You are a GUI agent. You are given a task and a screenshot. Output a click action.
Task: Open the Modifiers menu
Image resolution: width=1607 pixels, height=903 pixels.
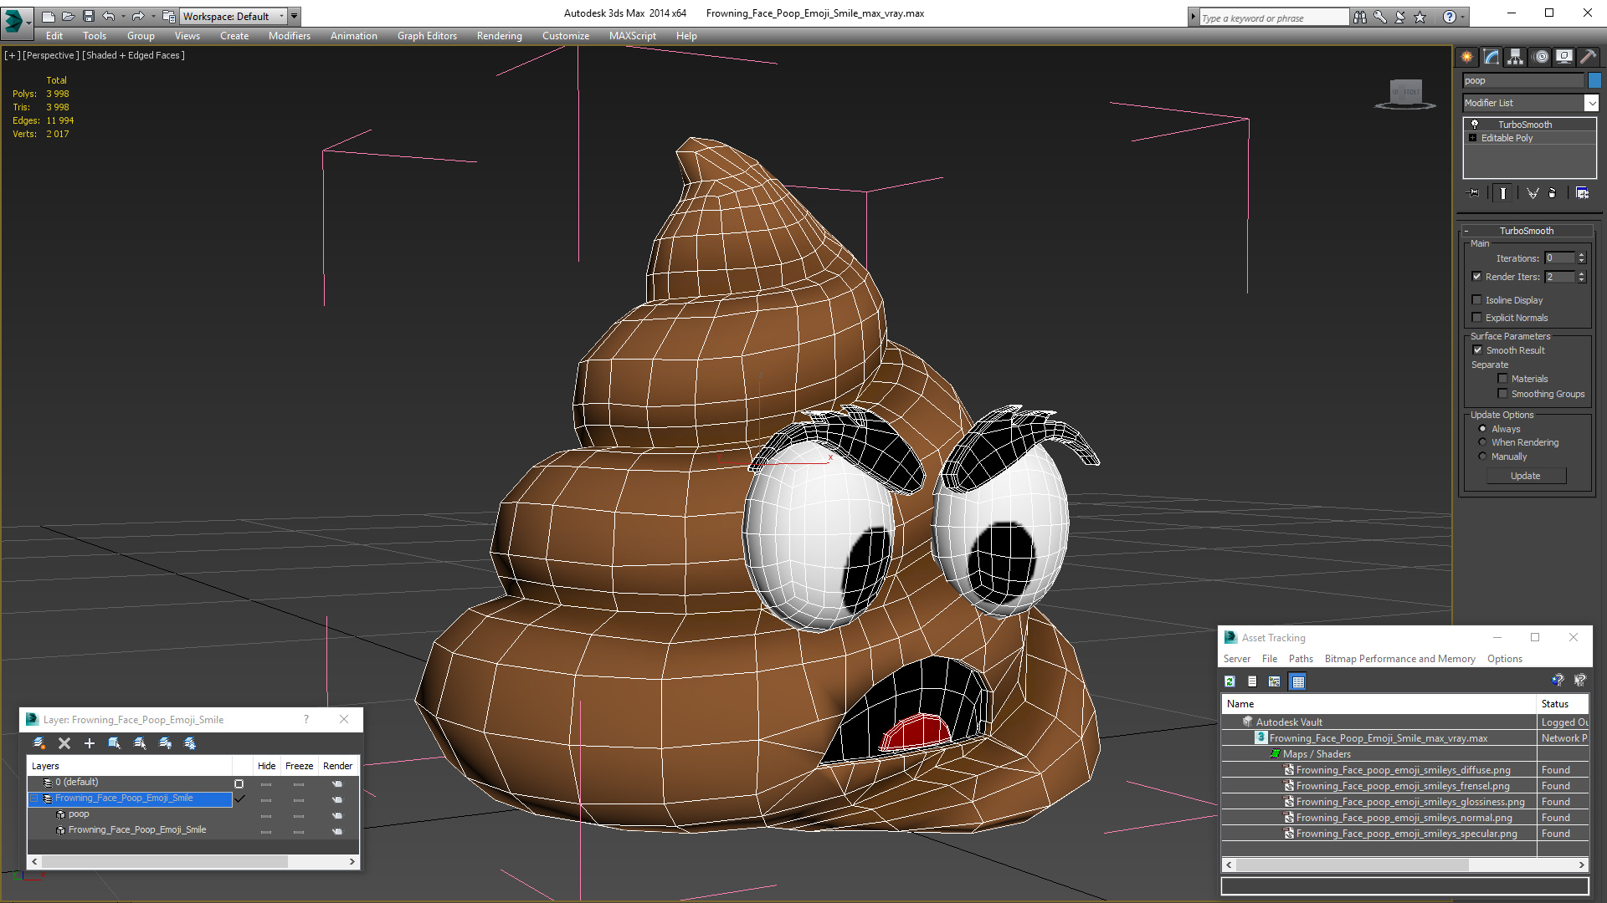(289, 36)
